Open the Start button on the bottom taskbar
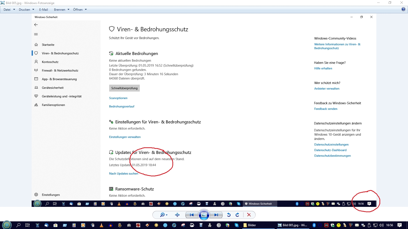The width and height of the screenshot is (408, 229). tap(7, 225)
